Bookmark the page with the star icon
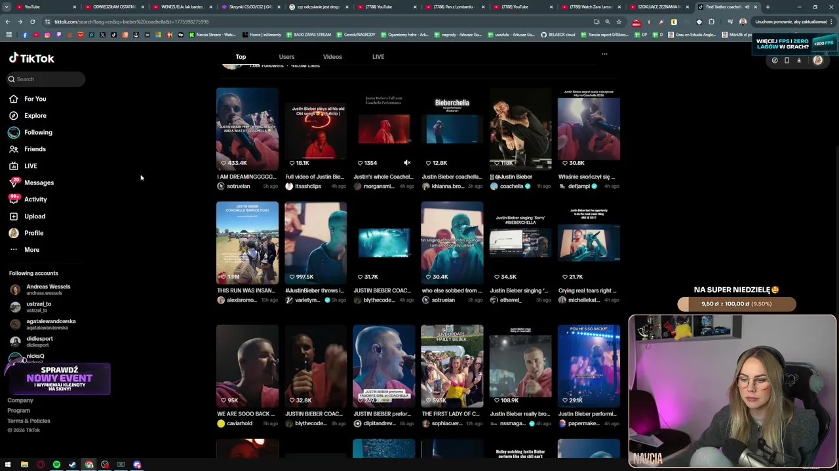Screen dimensions: 839x471 [x=619, y=22]
